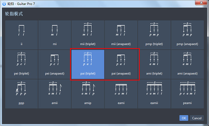Select the mii (triplet) pattern

point(88,35)
